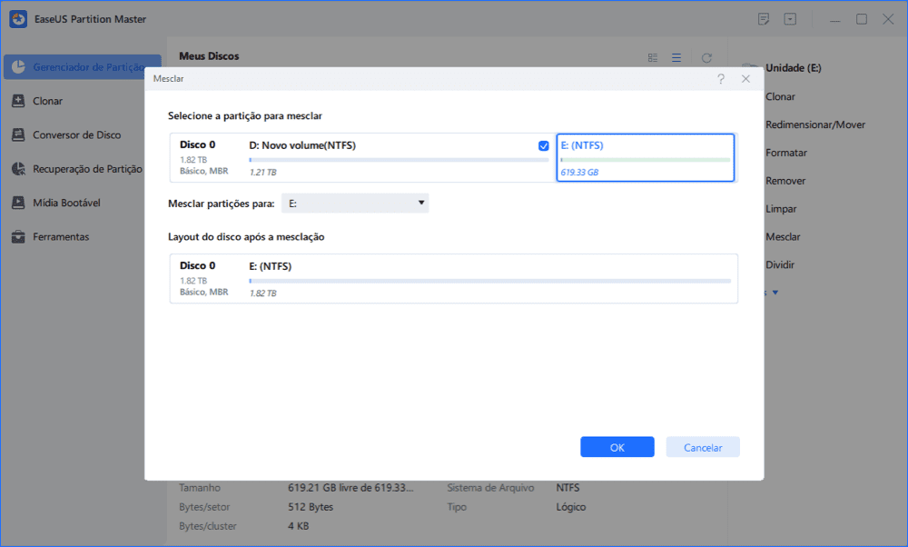Choose Limpar in the right panel
The height and width of the screenshot is (547, 908).
pyautogui.click(x=781, y=209)
